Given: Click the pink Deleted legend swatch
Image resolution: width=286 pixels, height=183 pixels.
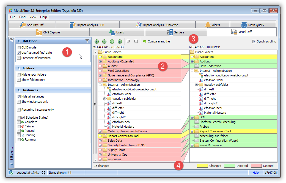Looking at the screenshot, I should pos(256,166).
